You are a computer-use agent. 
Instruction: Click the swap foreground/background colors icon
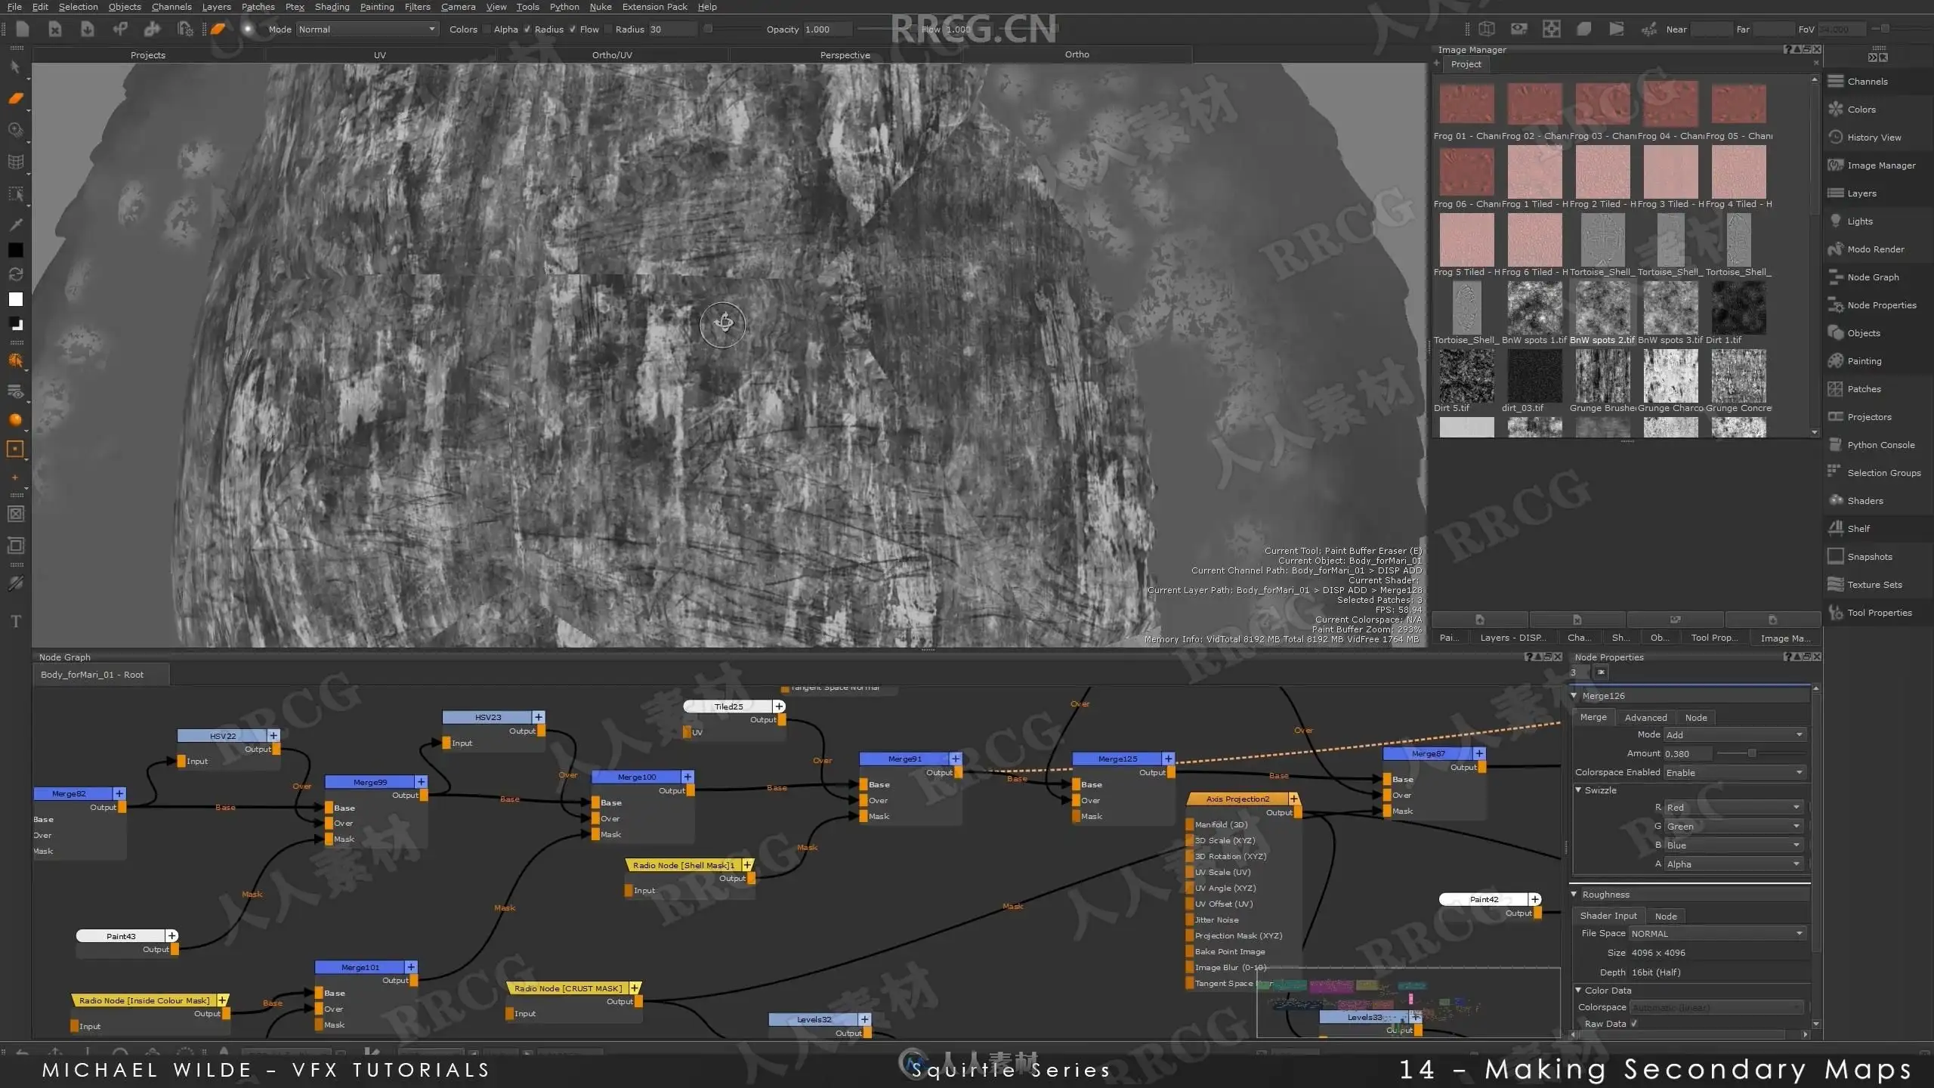click(15, 274)
